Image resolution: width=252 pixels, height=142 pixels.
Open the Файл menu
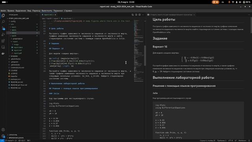click(x=3, y=11)
